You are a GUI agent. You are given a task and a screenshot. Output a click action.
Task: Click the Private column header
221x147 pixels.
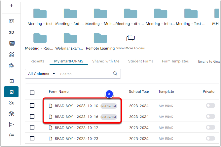pos(209,92)
